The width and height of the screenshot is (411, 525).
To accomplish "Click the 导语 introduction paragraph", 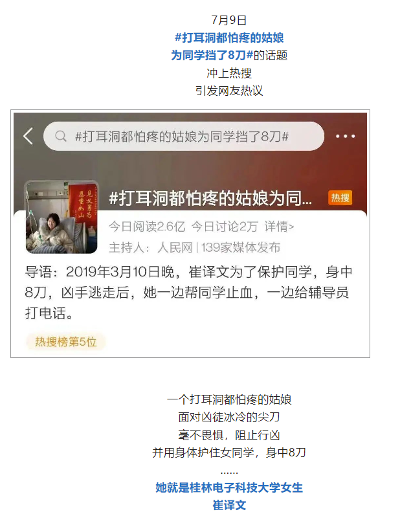I will (188, 293).
